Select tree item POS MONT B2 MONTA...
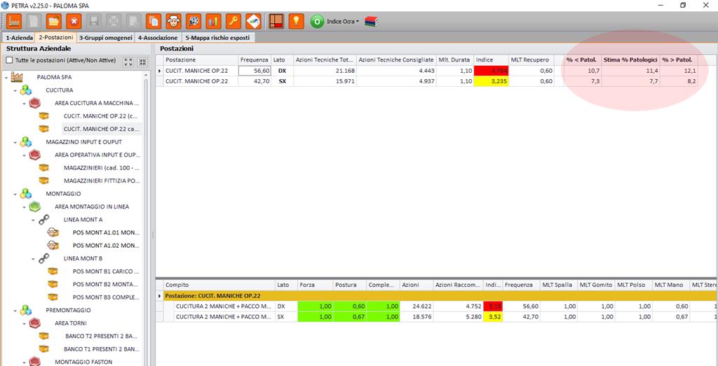 click(105, 284)
